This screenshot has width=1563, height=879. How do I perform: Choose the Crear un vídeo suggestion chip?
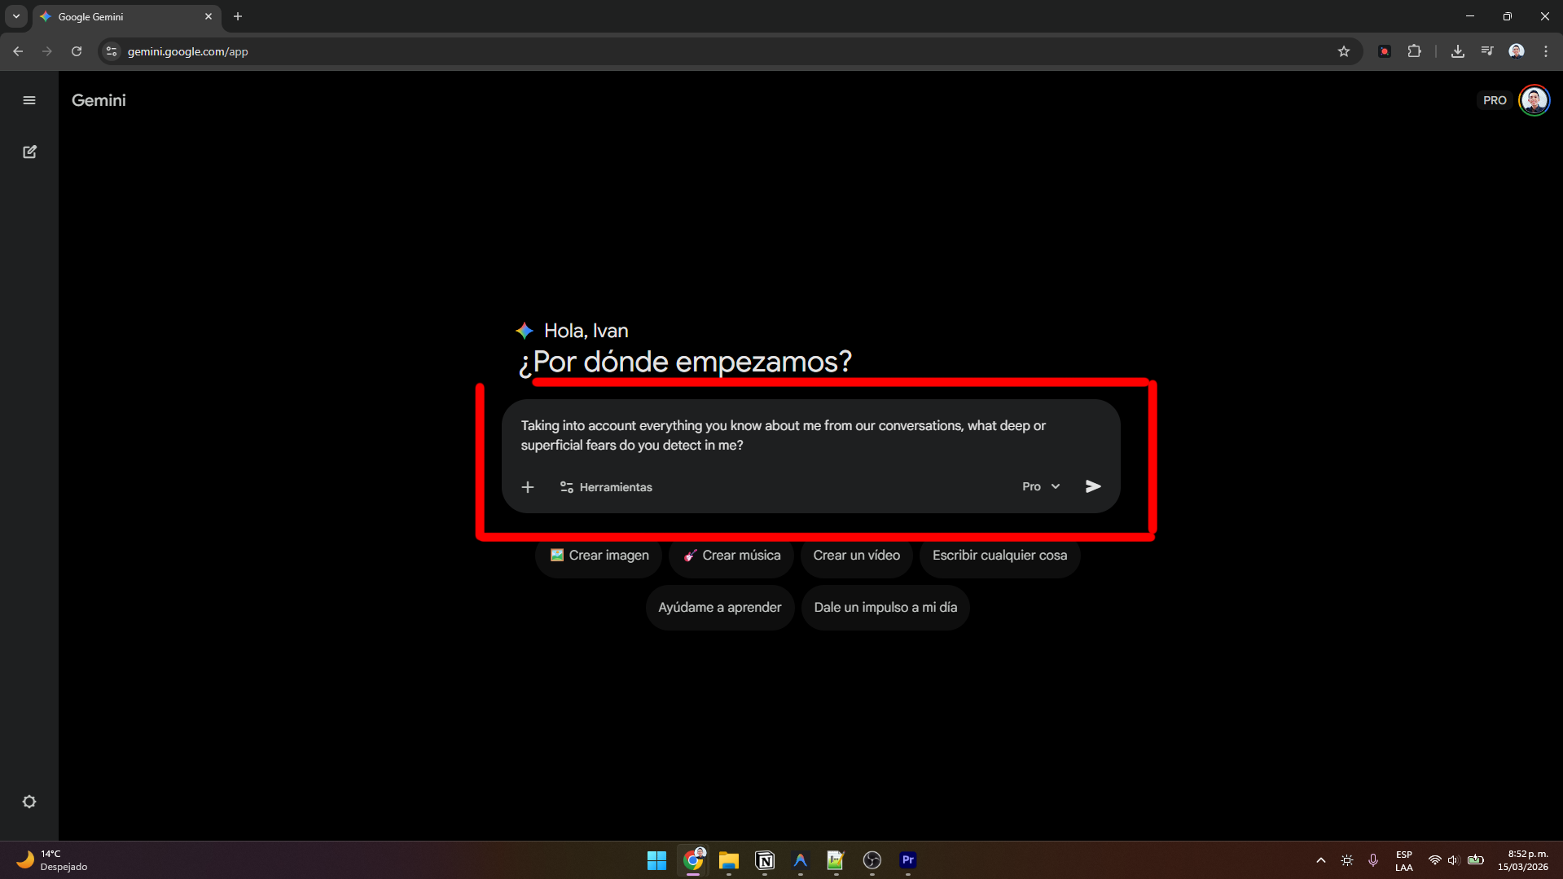tap(856, 556)
